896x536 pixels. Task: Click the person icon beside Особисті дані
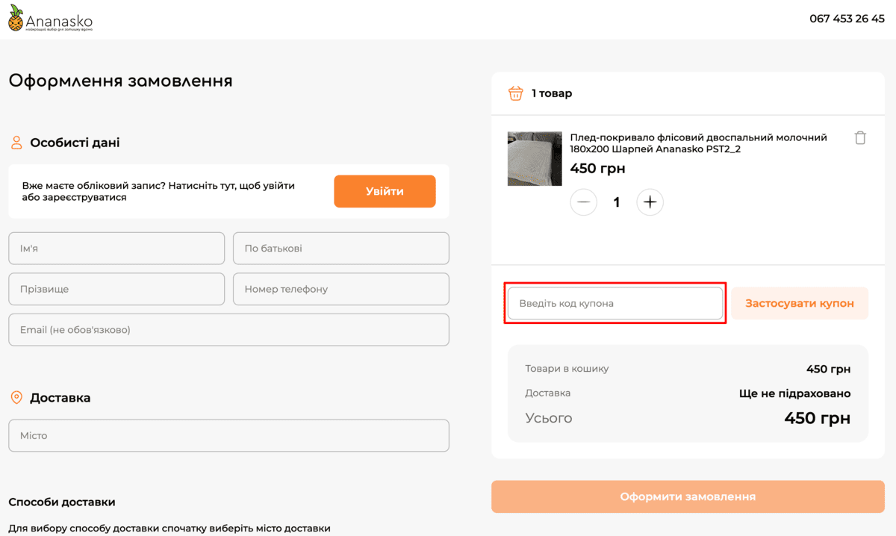tap(16, 143)
